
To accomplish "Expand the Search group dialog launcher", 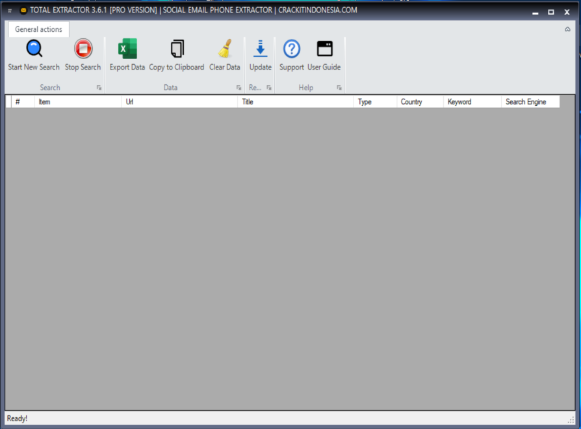I will (99, 88).
